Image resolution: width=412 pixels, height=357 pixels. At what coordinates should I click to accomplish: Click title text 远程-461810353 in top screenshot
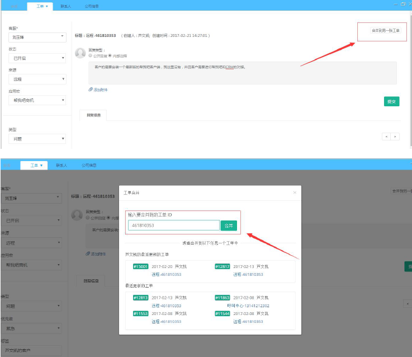coord(101,35)
